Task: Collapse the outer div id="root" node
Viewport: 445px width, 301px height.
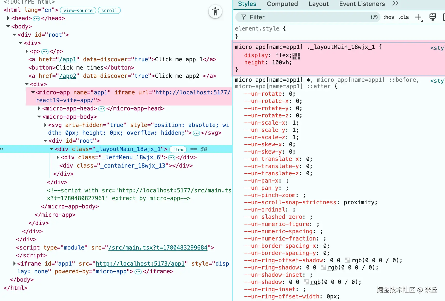Action: 14,35
